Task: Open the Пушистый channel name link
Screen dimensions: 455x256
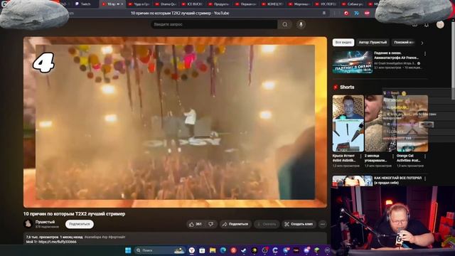Action: point(45,222)
